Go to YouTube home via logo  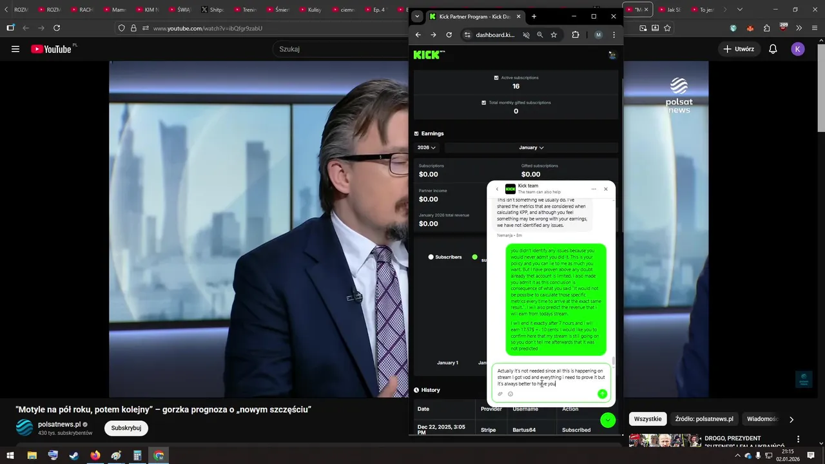pos(51,49)
